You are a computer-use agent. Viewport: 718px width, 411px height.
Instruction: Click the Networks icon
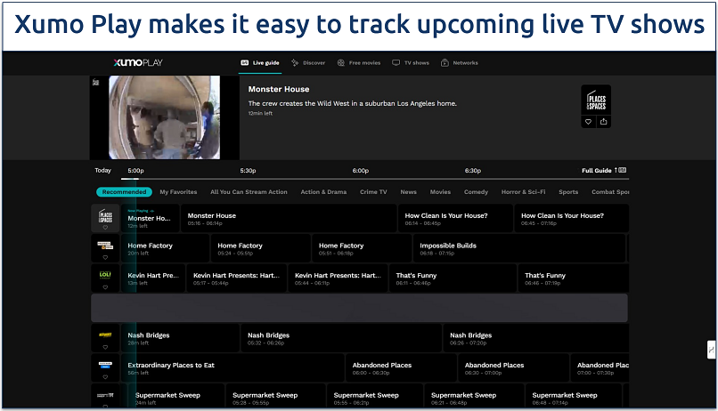click(x=445, y=62)
